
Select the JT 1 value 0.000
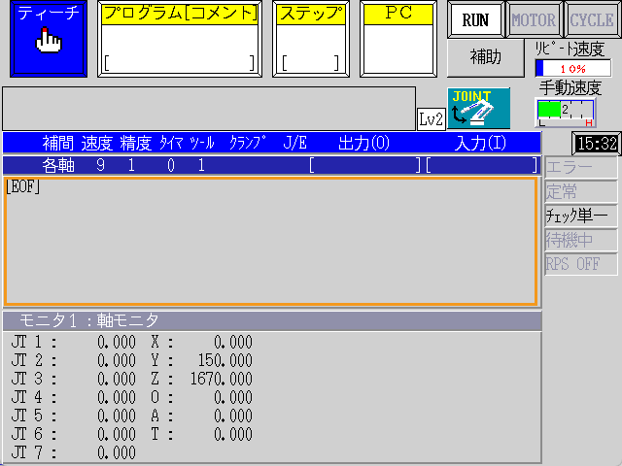click(117, 343)
